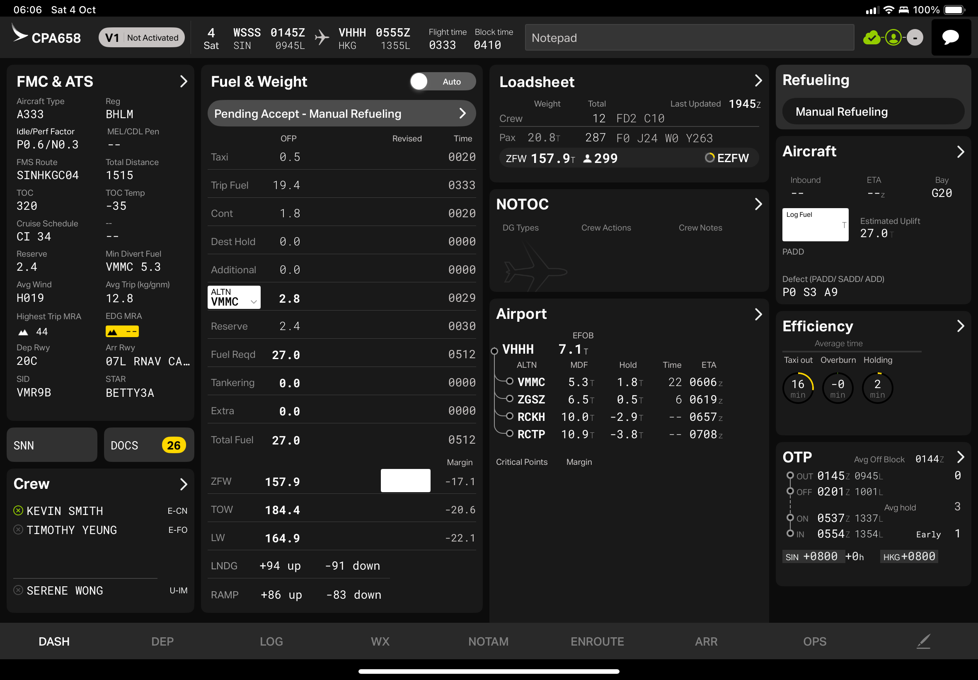Expand the Airport panel

point(758,314)
